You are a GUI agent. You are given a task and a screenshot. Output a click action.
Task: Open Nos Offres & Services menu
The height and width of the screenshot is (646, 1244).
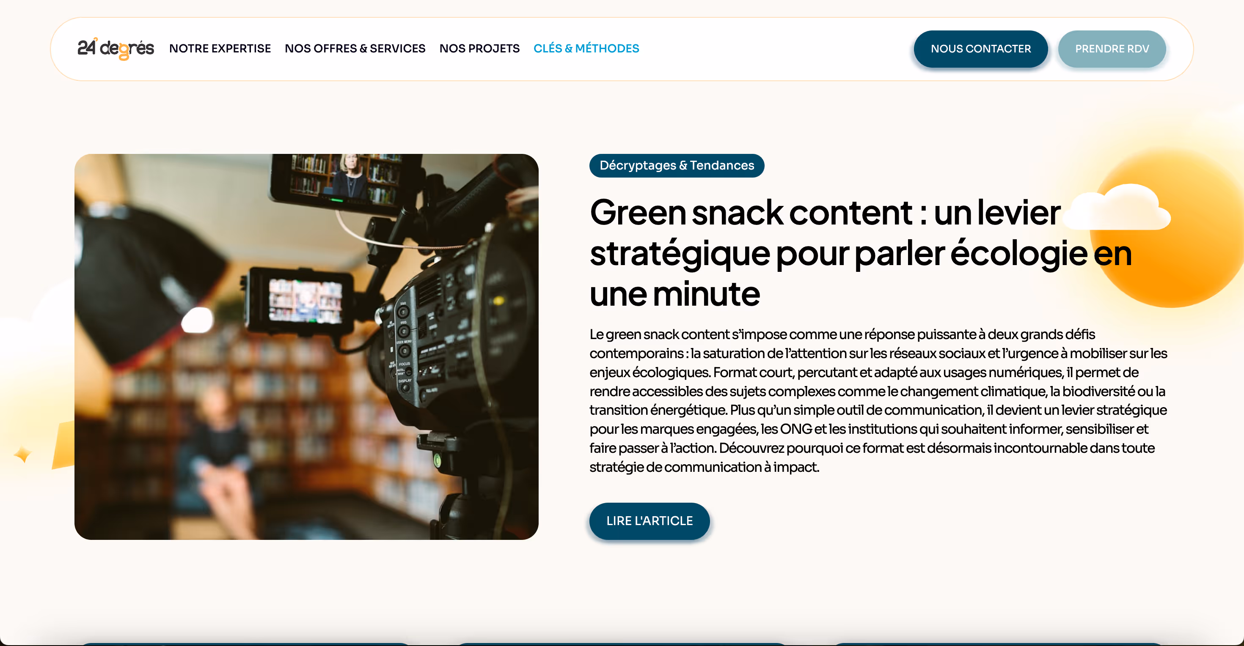coord(355,49)
